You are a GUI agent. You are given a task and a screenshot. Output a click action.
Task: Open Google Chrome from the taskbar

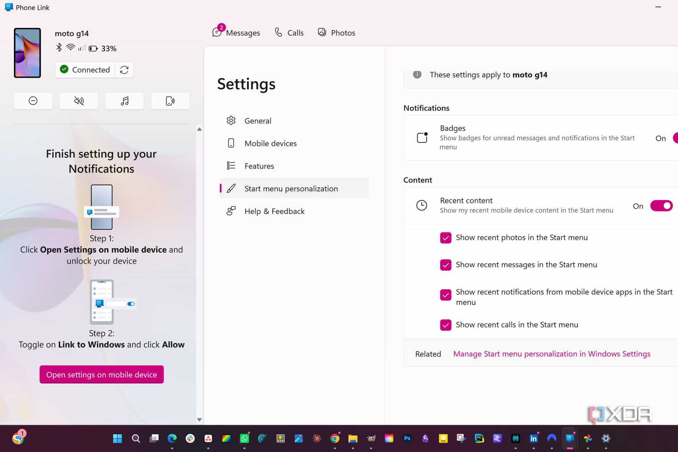tap(335, 438)
